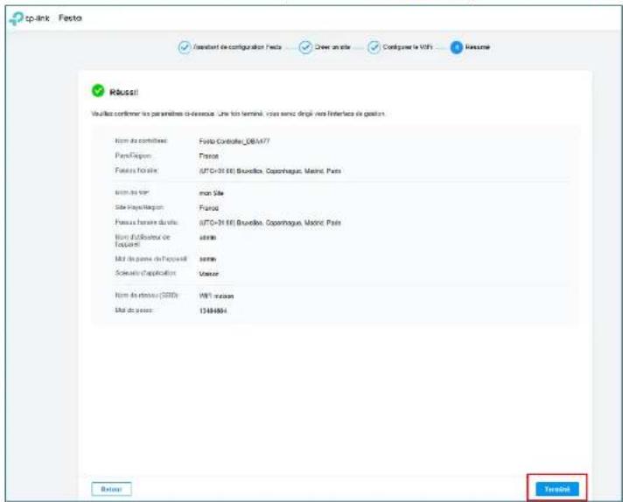Click the checkmark icon for the Créer un site step
This screenshot has height=502, width=623.
pos(305,47)
